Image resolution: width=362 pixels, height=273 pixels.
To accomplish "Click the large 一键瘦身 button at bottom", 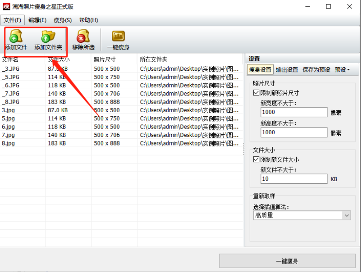I will point(287,261).
